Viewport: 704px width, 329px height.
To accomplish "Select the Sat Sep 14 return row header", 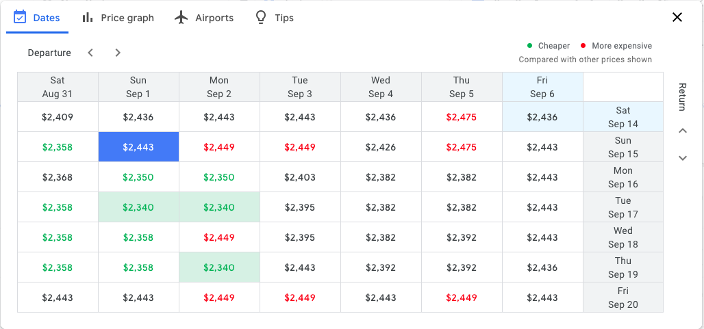I will [x=623, y=117].
